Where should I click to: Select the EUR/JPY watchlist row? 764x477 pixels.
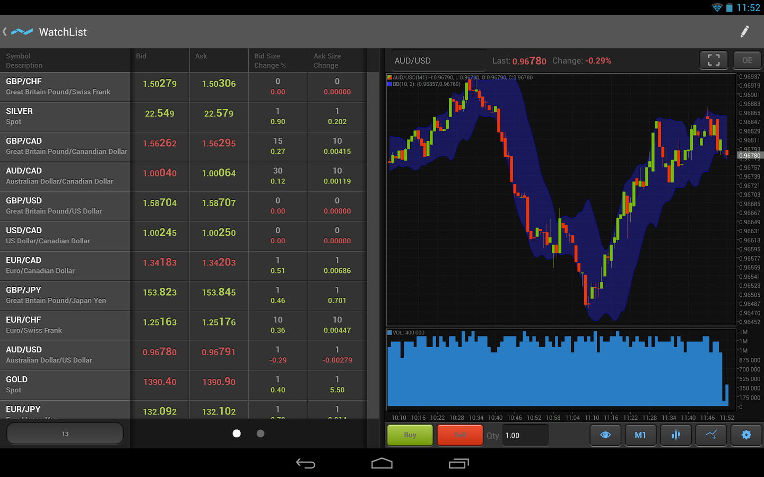tap(183, 410)
